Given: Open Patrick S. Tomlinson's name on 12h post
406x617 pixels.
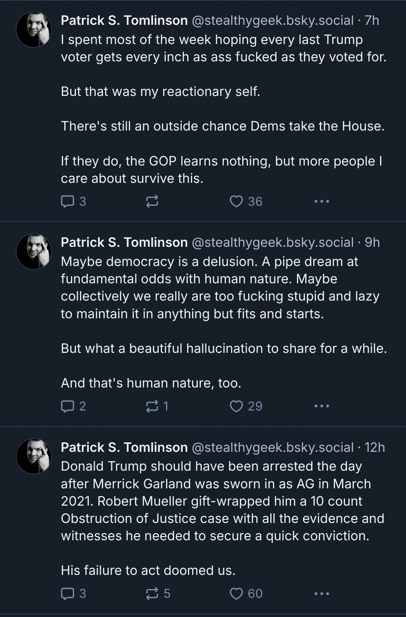Looking at the screenshot, I should coord(124,447).
